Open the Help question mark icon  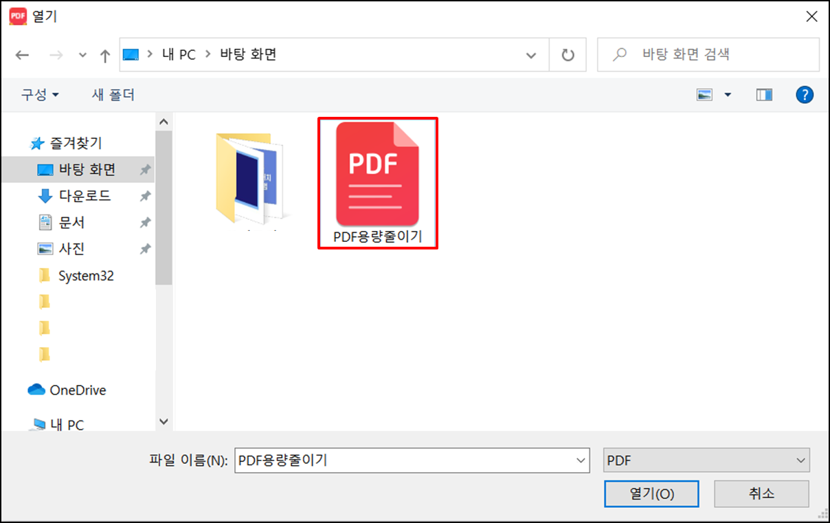coord(805,94)
